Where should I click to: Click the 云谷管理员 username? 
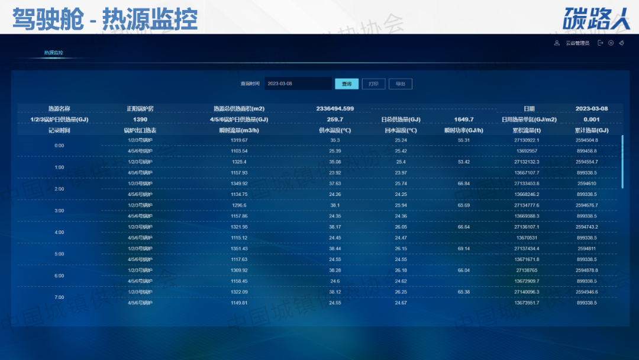(x=577, y=43)
